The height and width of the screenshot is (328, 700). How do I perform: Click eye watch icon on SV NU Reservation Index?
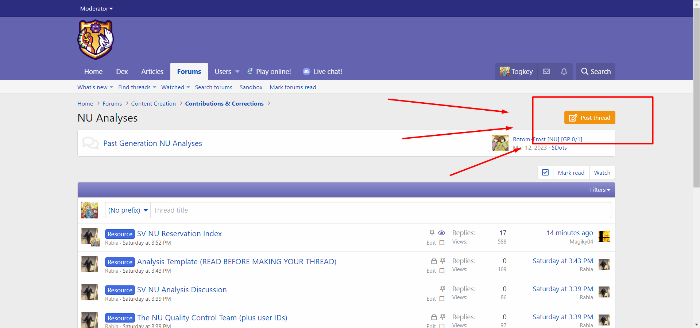(x=441, y=233)
